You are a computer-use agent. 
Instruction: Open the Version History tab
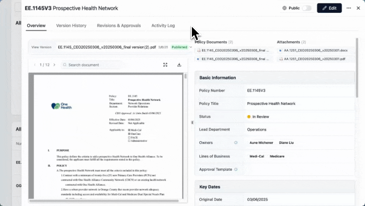tap(71, 26)
